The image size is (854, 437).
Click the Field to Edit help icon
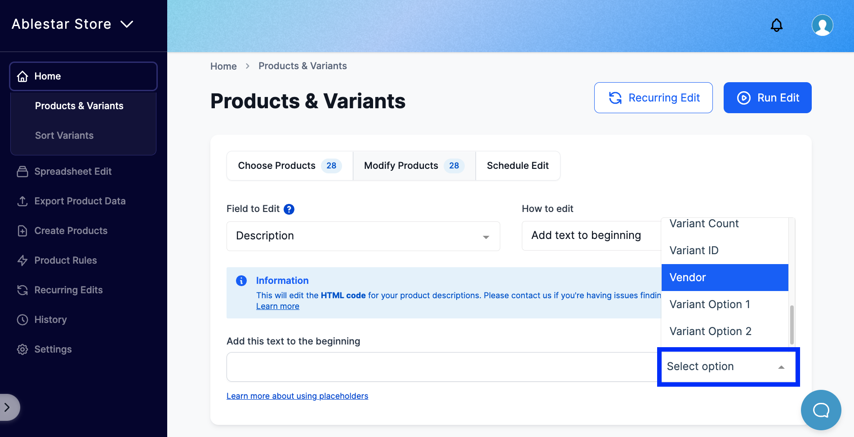pyautogui.click(x=289, y=209)
